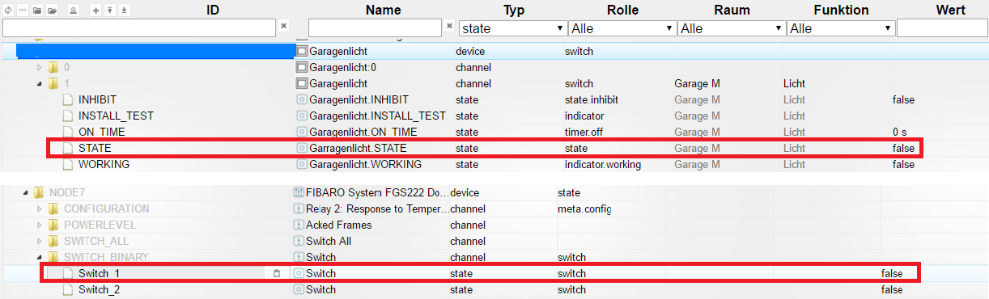Open the Raum filter dropdown
Screen dimensions: 989x299
[731, 28]
